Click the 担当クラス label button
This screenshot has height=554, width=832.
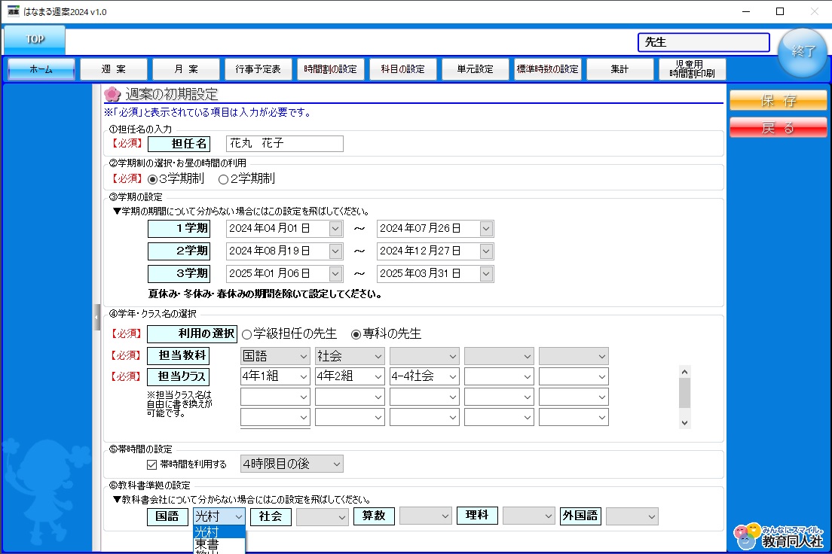(x=179, y=377)
